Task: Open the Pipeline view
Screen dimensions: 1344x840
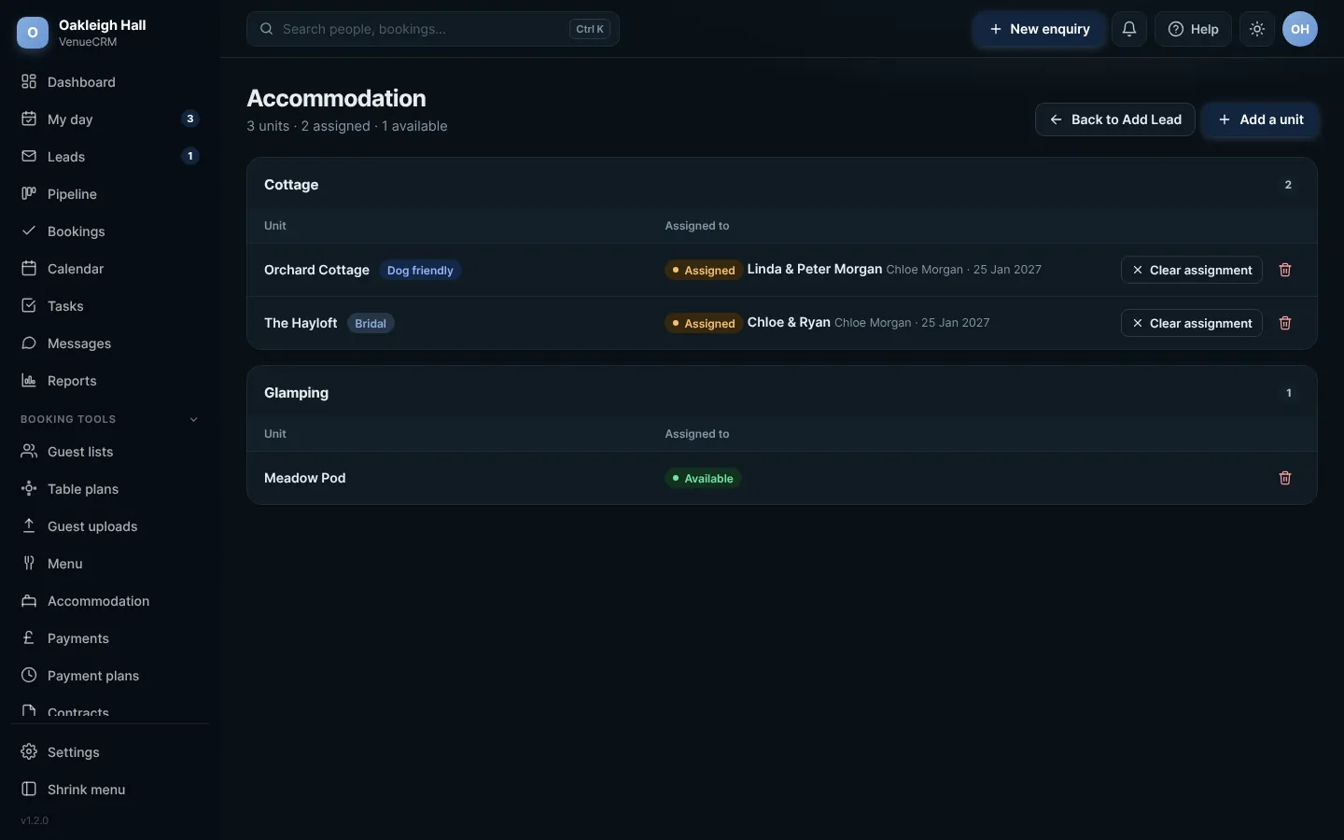Action: point(110,194)
